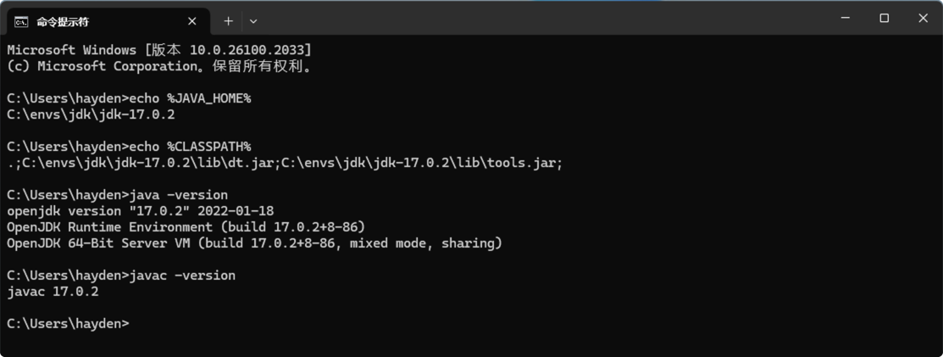Click the java -version command text
This screenshot has height=357, width=943.
pos(178,195)
